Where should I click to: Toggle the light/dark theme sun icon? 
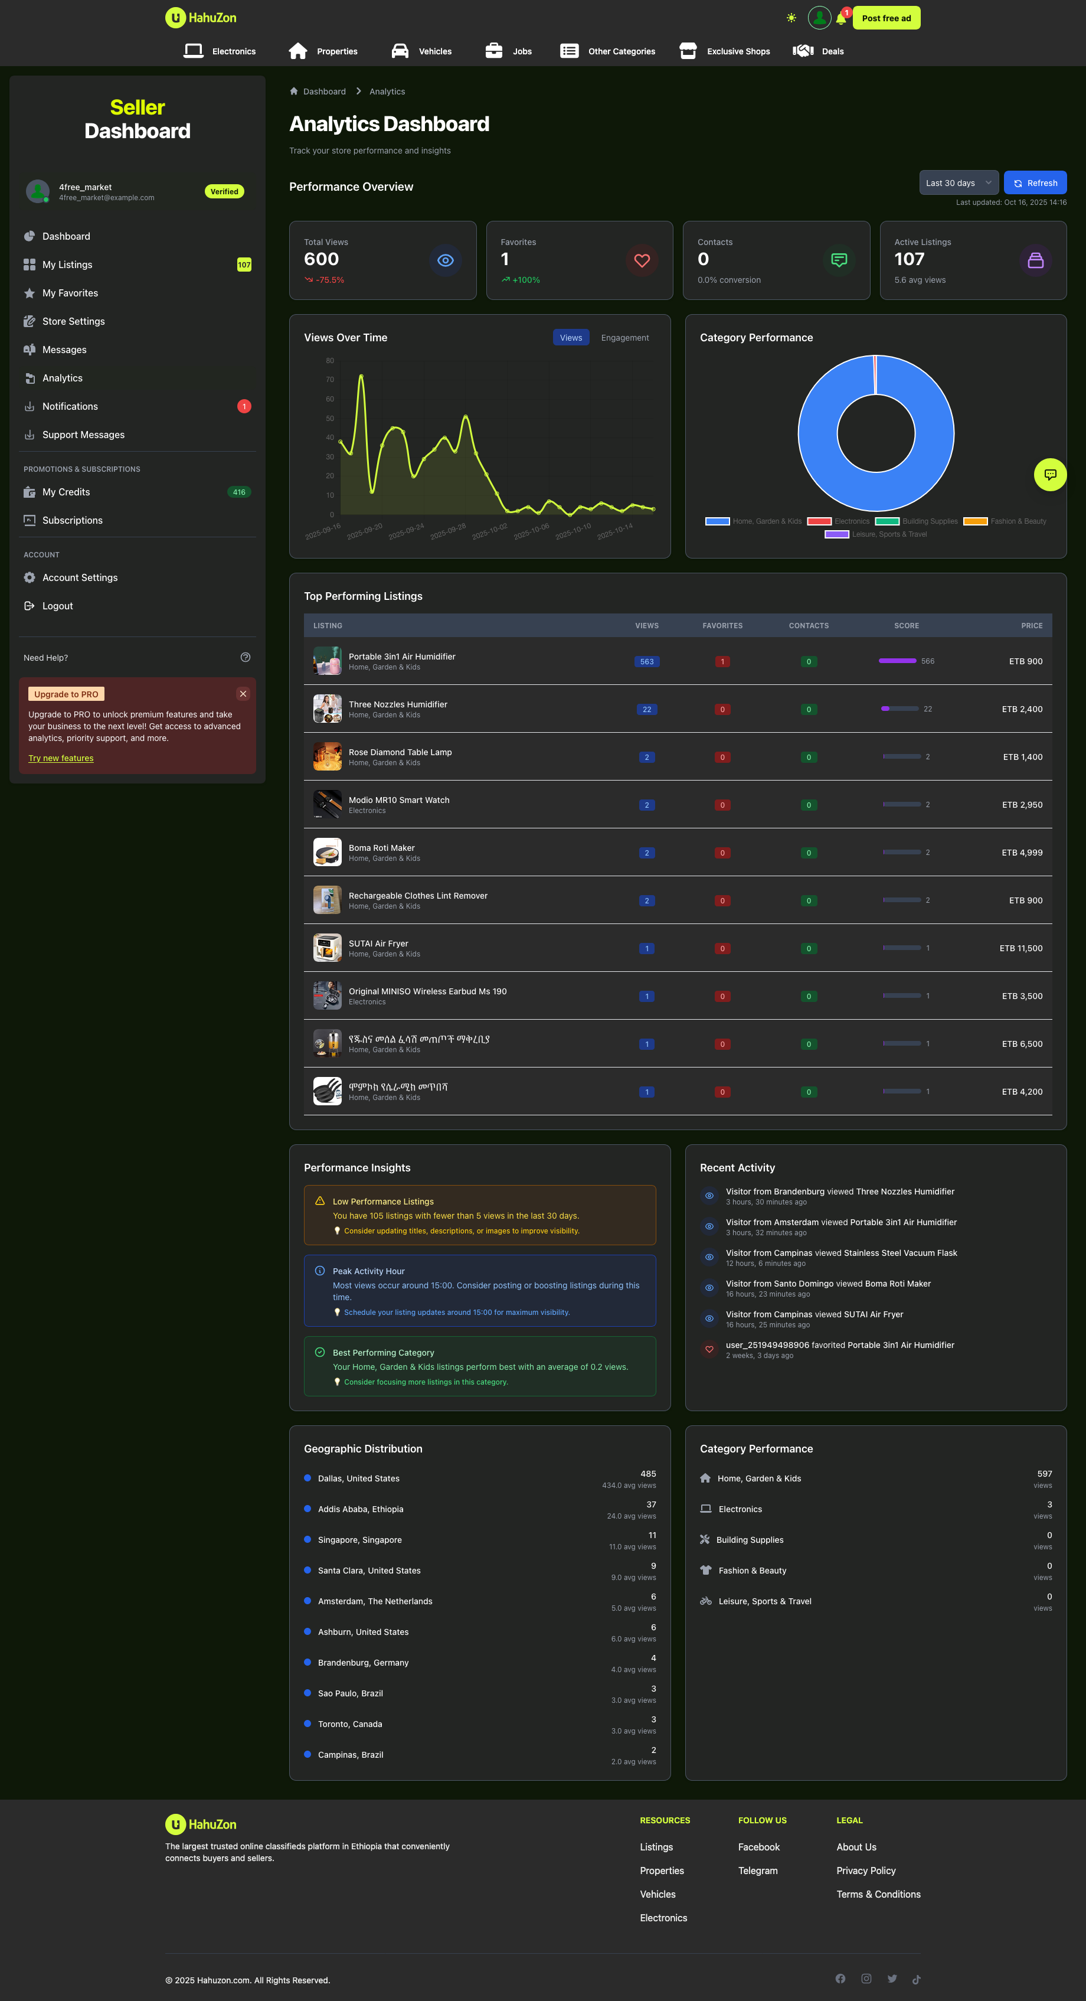click(791, 18)
